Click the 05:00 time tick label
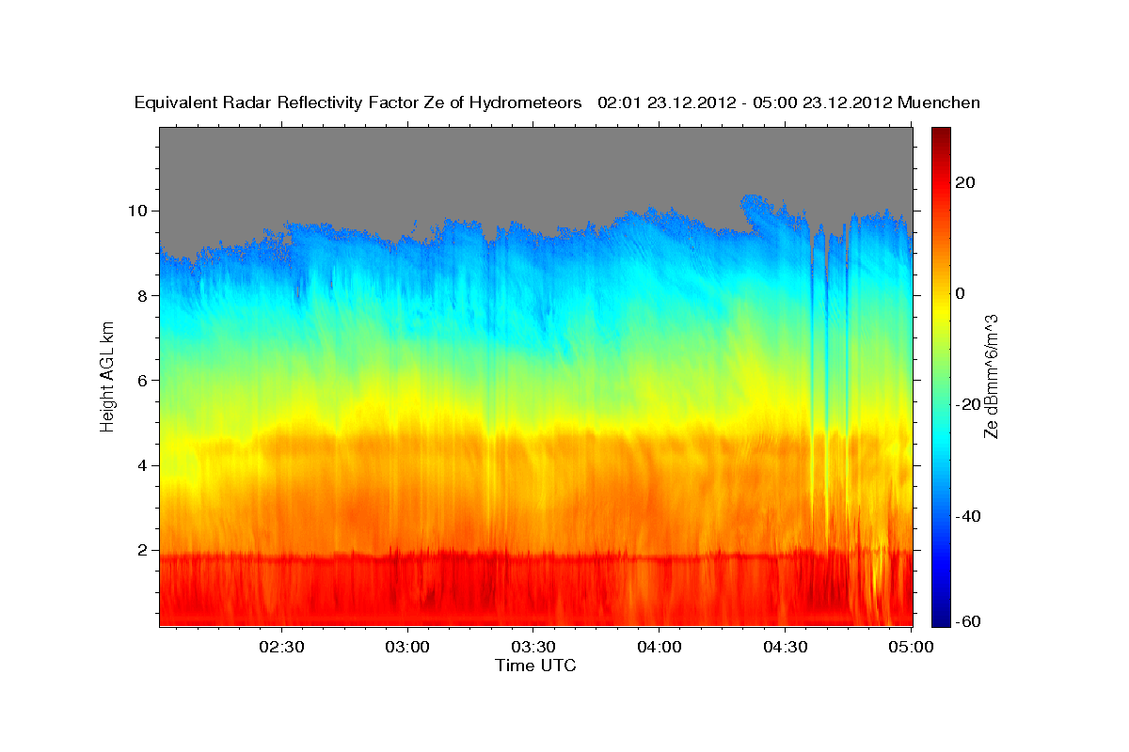Viewport: 1129px width, 752px height. [911, 647]
